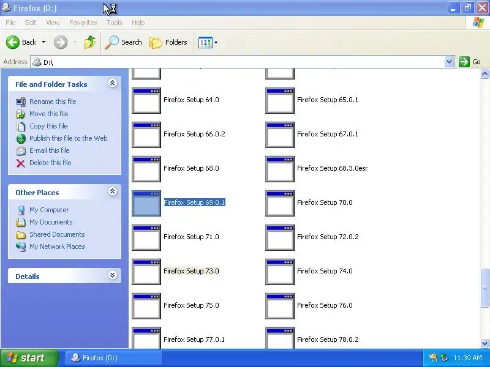Click the Firefox Setup 77.0.1 name
This screenshot has height=367, width=490.
194,339
